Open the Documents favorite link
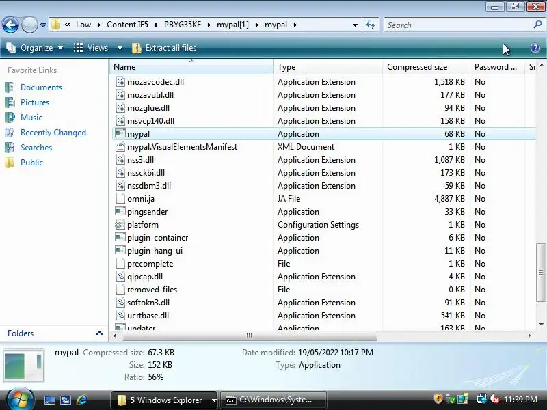The width and height of the screenshot is (547, 410). [41, 87]
